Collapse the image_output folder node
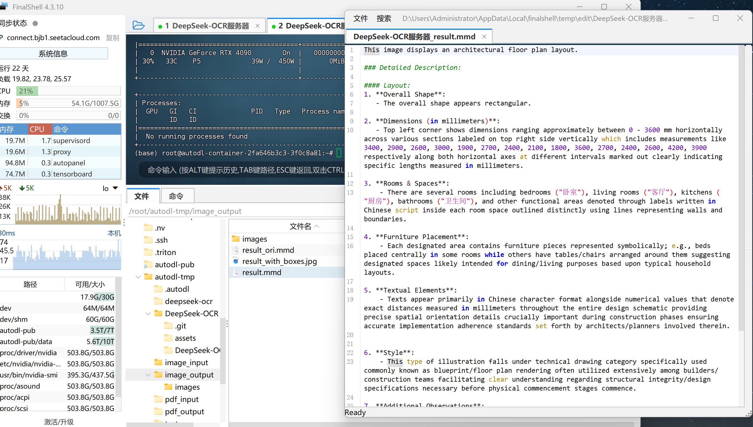The height and width of the screenshot is (427, 753). 148,375
